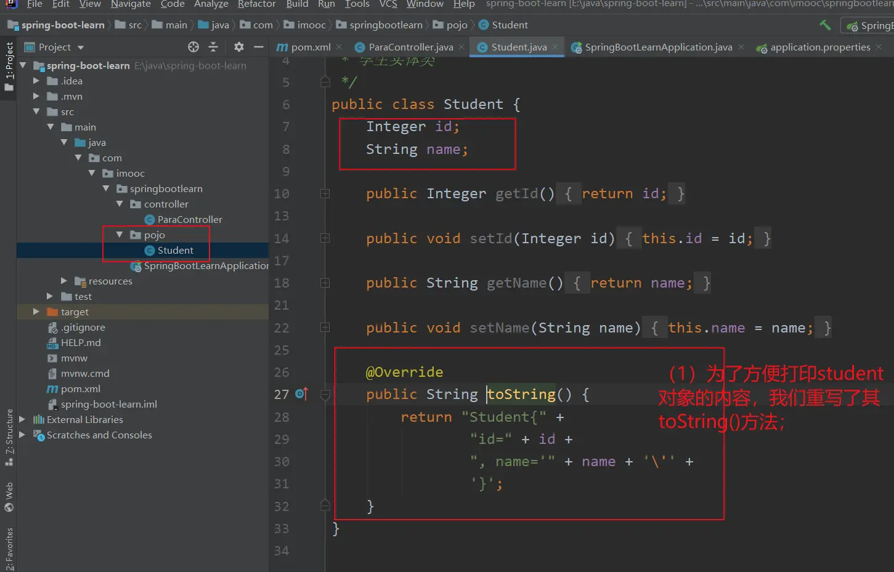Screen dimensions: 894x572
Task: Close the pom.xml editor tab
Action: click(x=339, y=47)
